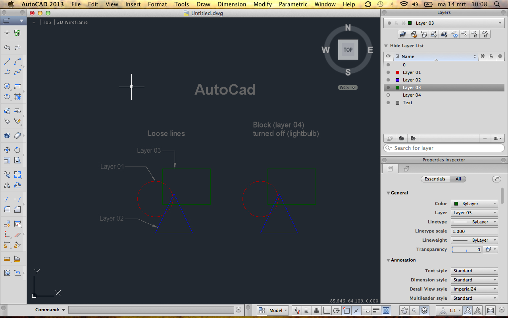Collapse the Hide Layer List section
Image resolution: width=508 pixels, height=318 pixels.
point(386,46)
